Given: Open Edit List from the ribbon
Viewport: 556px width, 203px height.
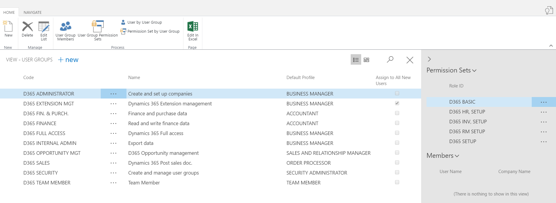Looking at the screenshot, I should 44,31.
